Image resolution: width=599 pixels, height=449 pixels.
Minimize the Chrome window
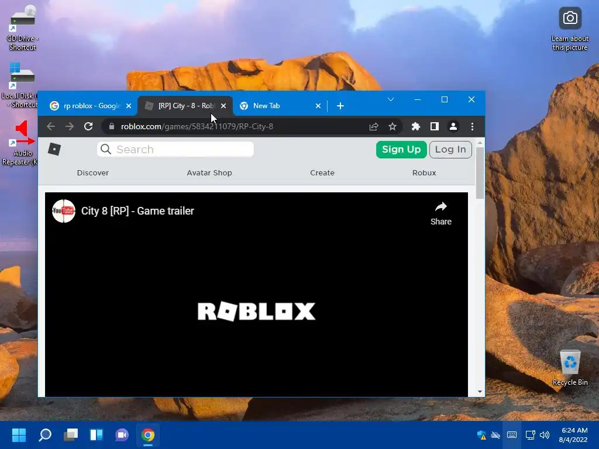tap(418, 99)
